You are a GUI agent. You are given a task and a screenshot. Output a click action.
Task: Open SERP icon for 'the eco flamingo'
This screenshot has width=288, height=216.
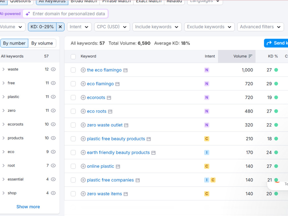click(126, 70)
